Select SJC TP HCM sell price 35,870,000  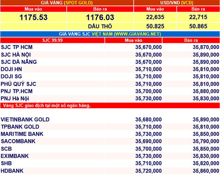coord(206,47)
